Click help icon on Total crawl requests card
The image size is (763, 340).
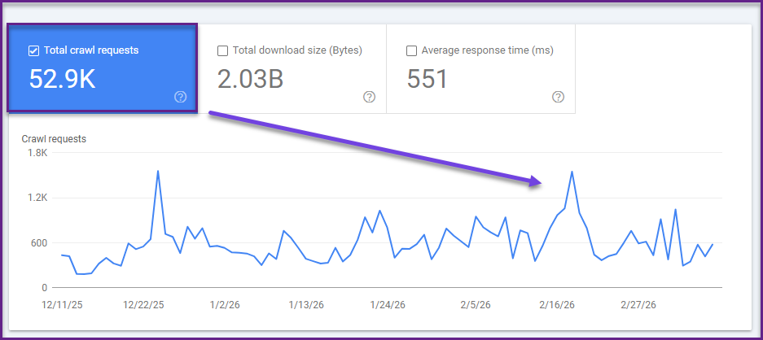tap(181, 98)
